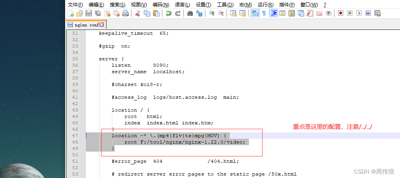
Task: Click the Close All documents icon
Action: [116, 13]
